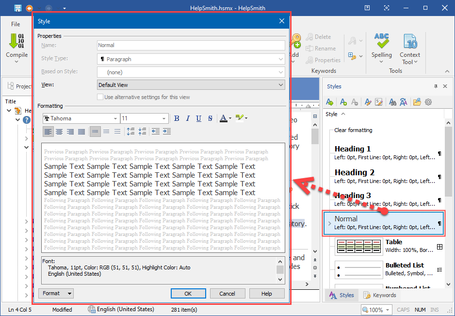Viewport: 455px width, 316px height.
Task: Open the Format dropdown button
Action: pos(56,293)
